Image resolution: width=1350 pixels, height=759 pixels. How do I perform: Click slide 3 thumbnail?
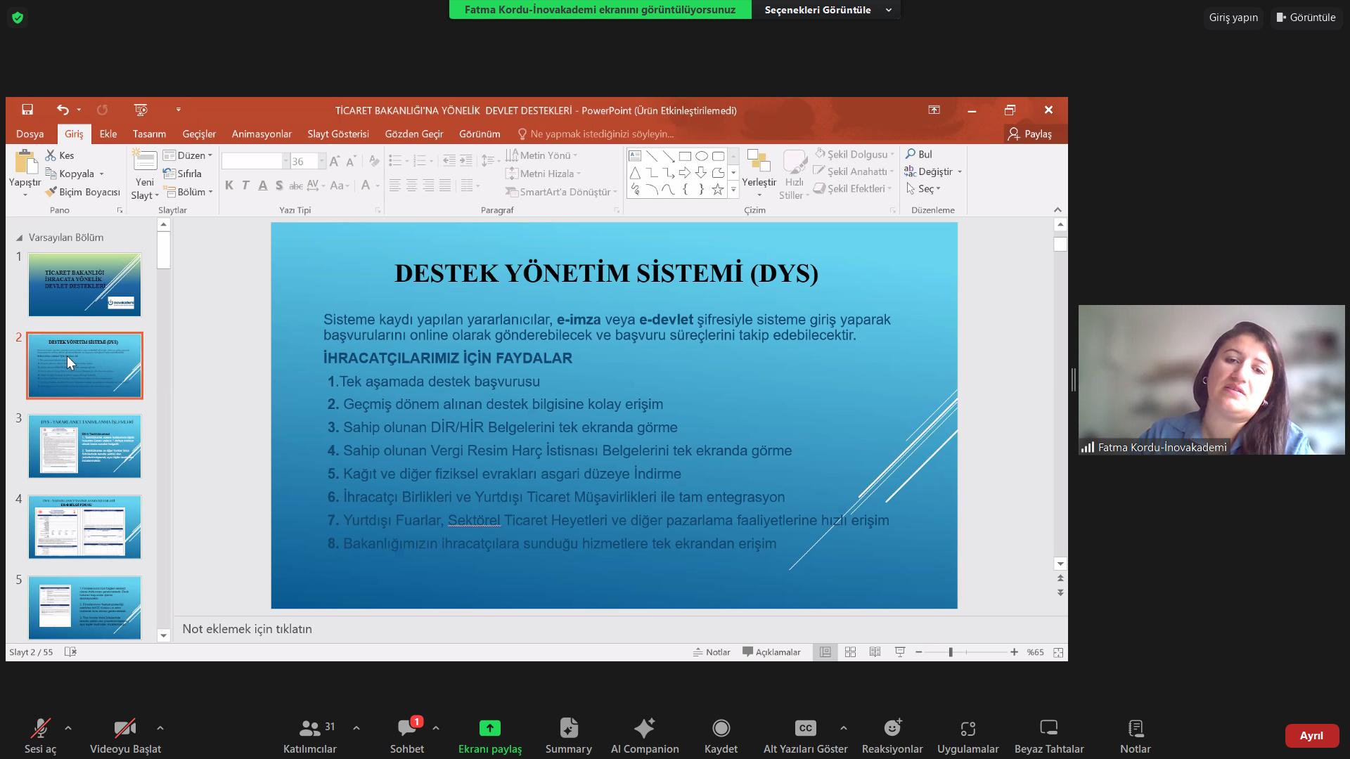(84, 446)
